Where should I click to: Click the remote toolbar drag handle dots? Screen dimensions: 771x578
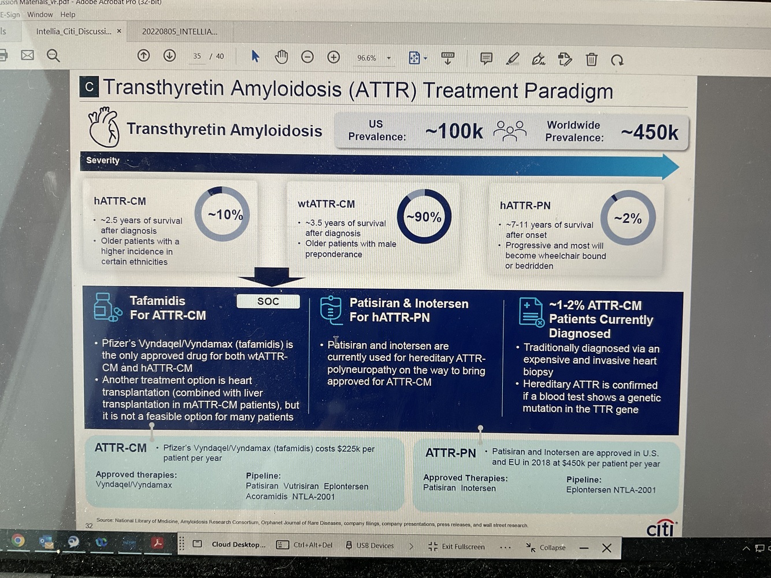pos(181,543)
